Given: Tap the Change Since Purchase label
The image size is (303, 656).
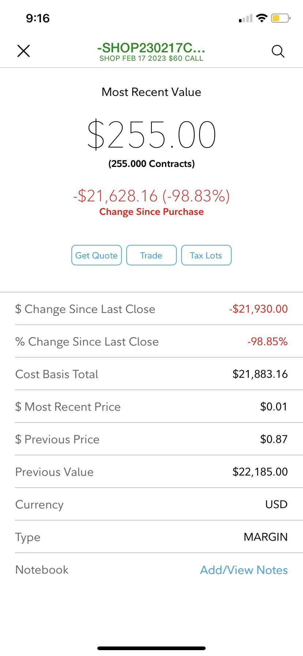Looking at the screenshot, I should (151, 212).
